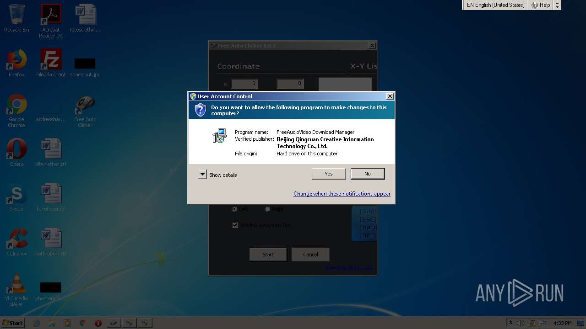Open the Start menu

point(12,323)
